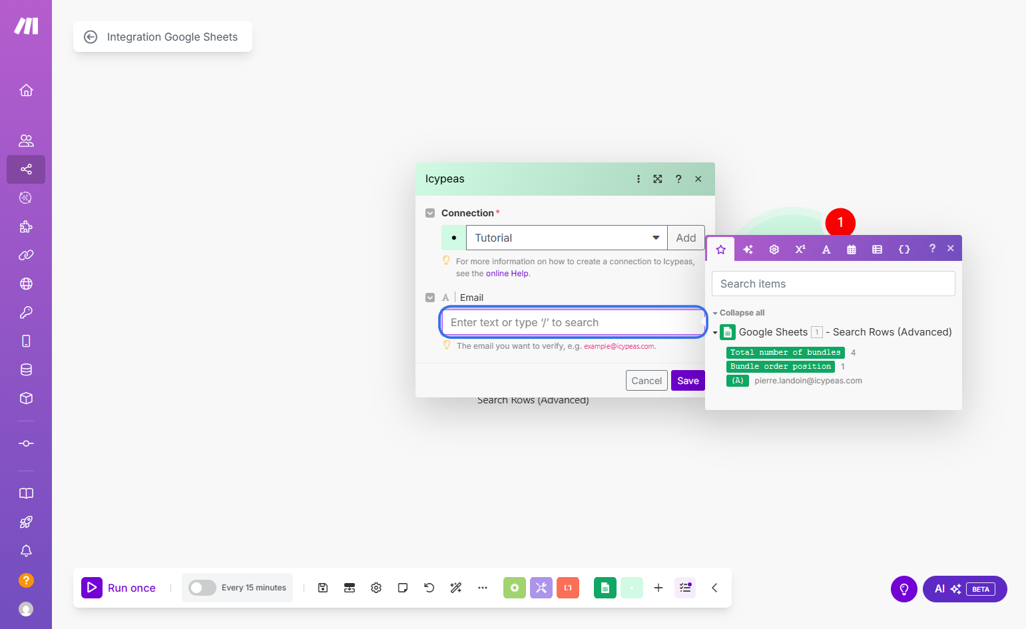This screenshot has height=629, width=1026.
Task: Select the Bundle order position item
Action: click(x=780, y=366)
